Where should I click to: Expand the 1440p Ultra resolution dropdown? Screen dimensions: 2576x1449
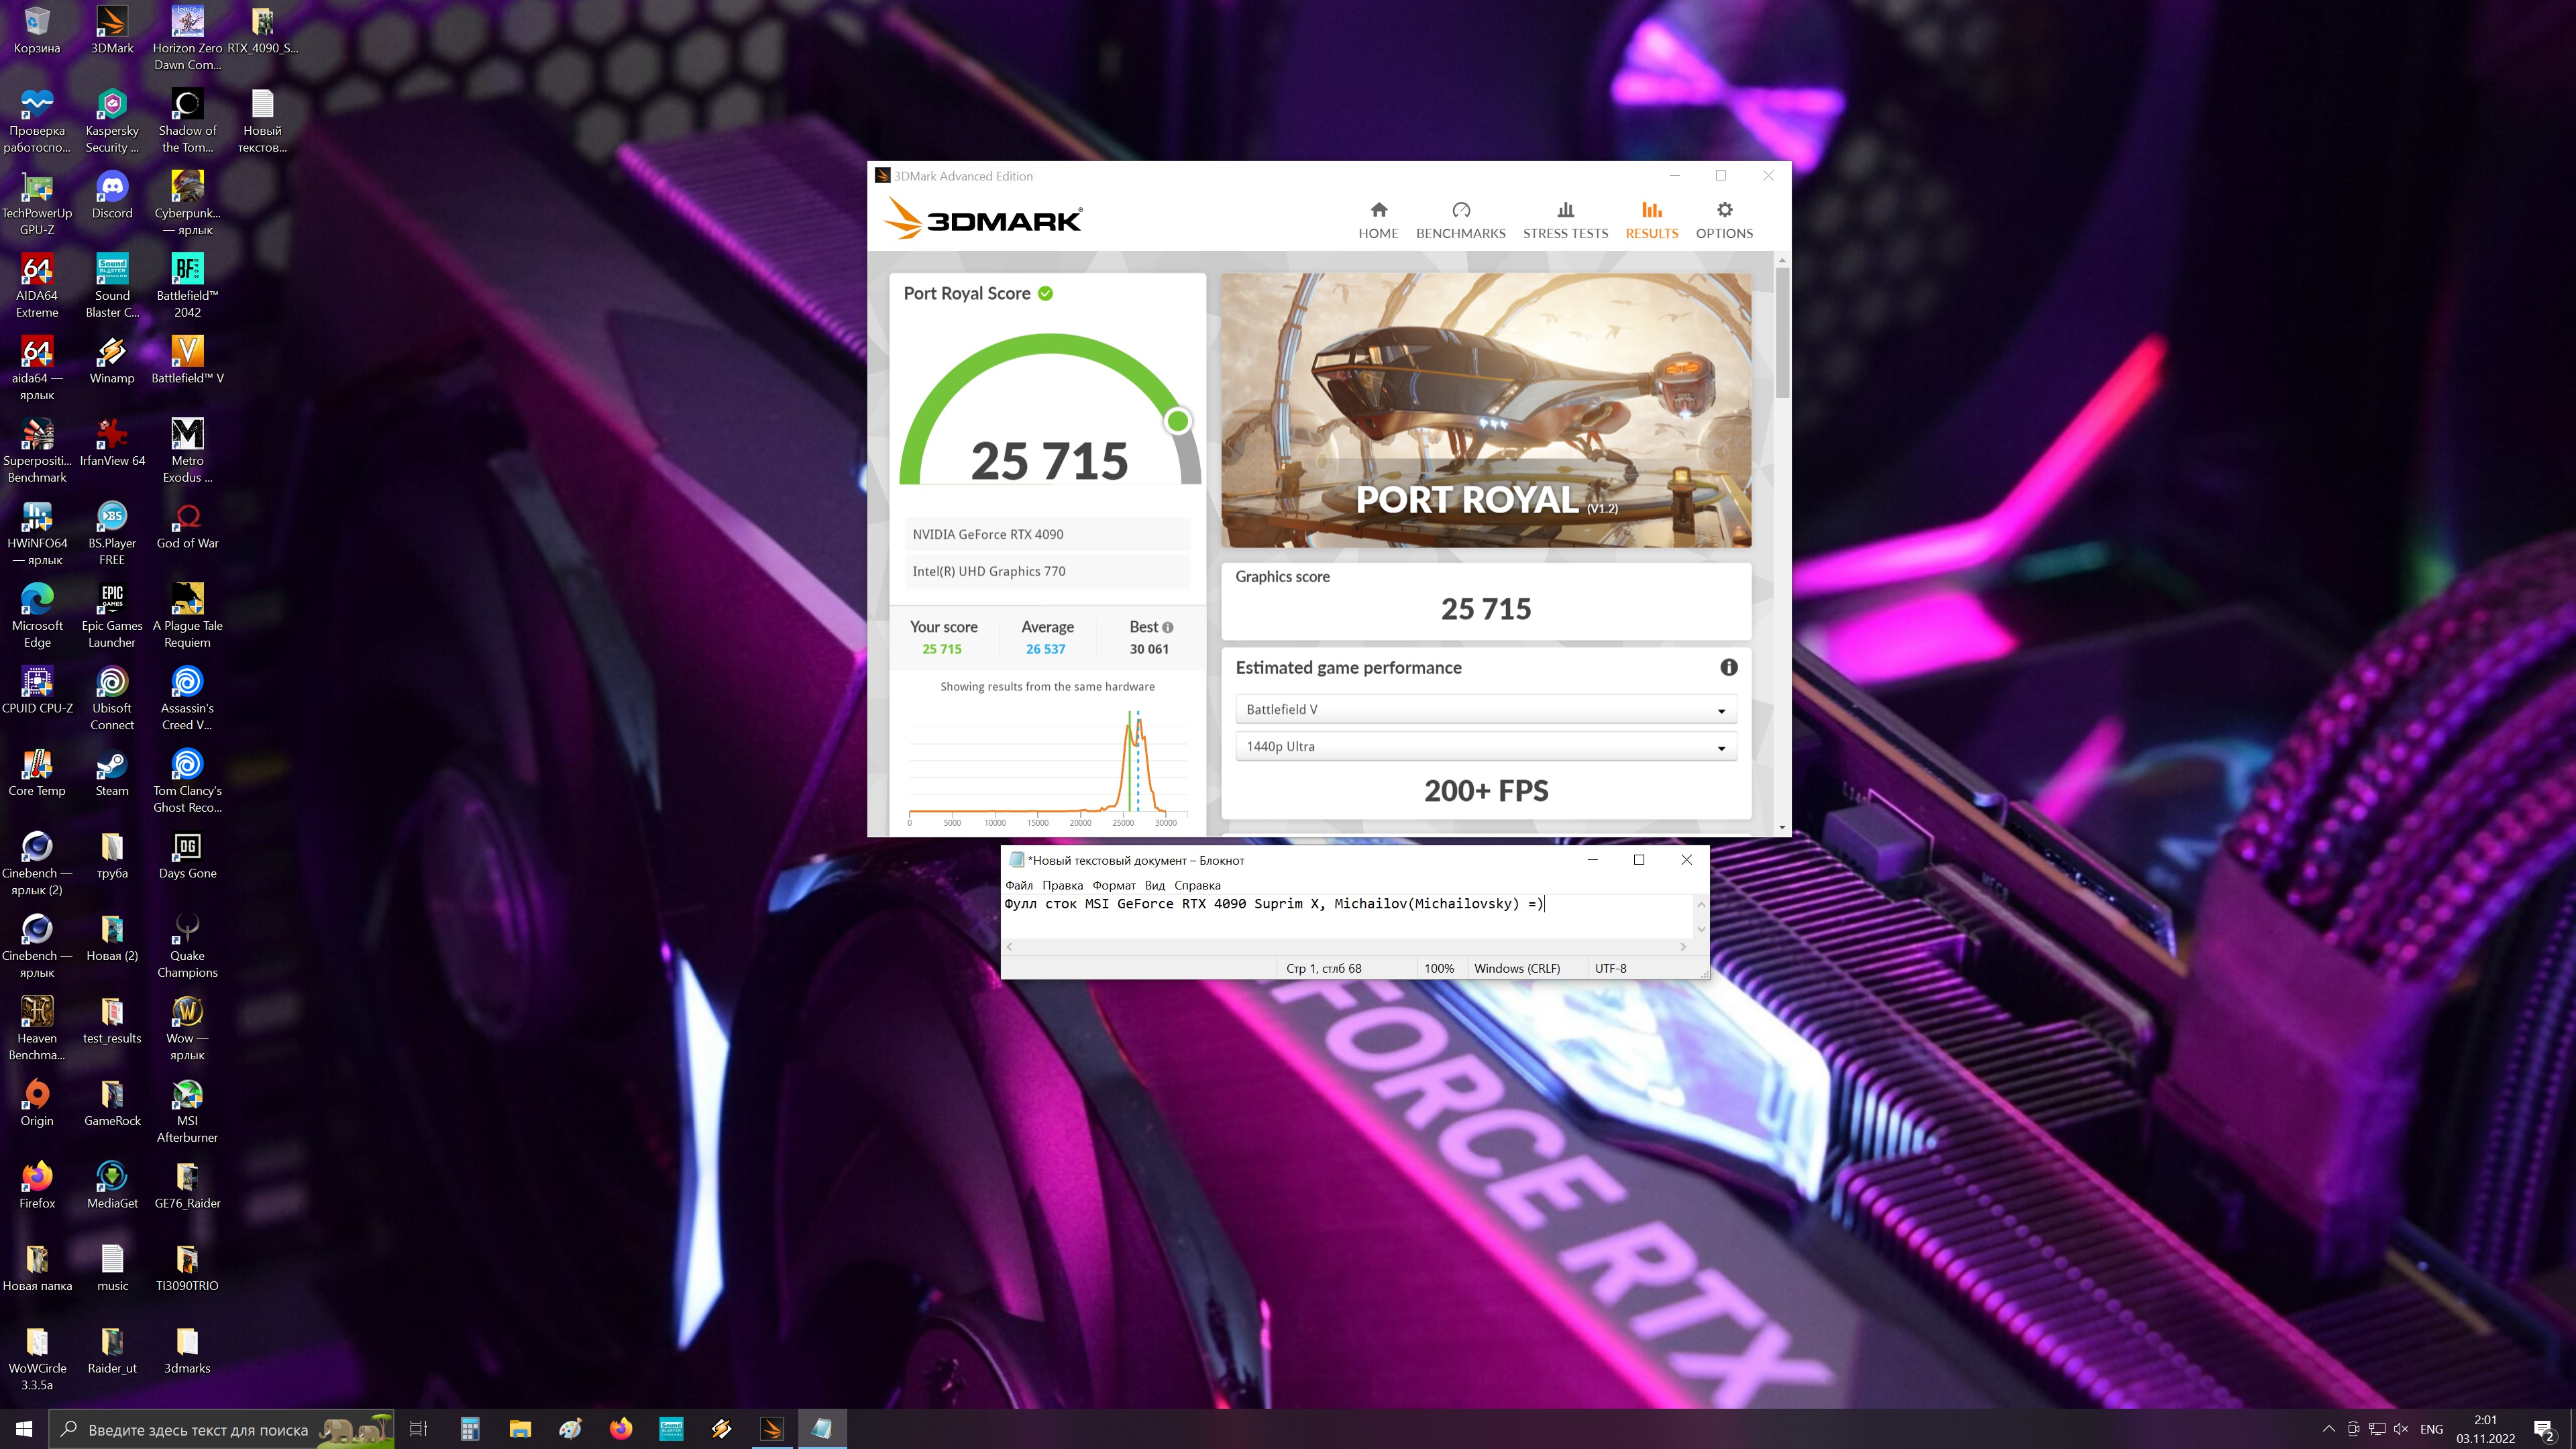point(1485,746)
